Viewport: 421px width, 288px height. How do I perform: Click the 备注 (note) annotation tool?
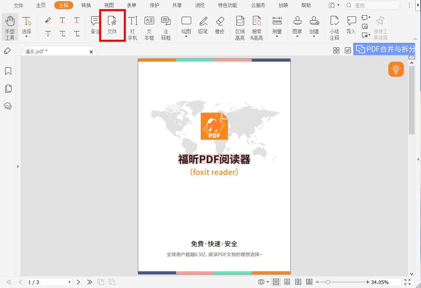(x=95, y=26)
